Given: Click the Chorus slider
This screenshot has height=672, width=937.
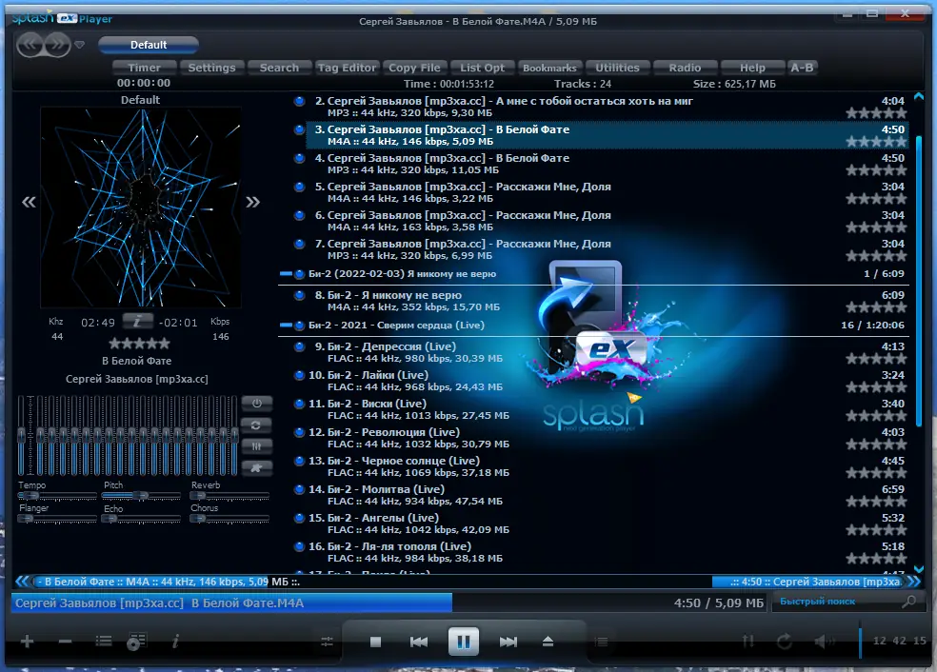Looking at the screenshot, I should coord(229,519).
